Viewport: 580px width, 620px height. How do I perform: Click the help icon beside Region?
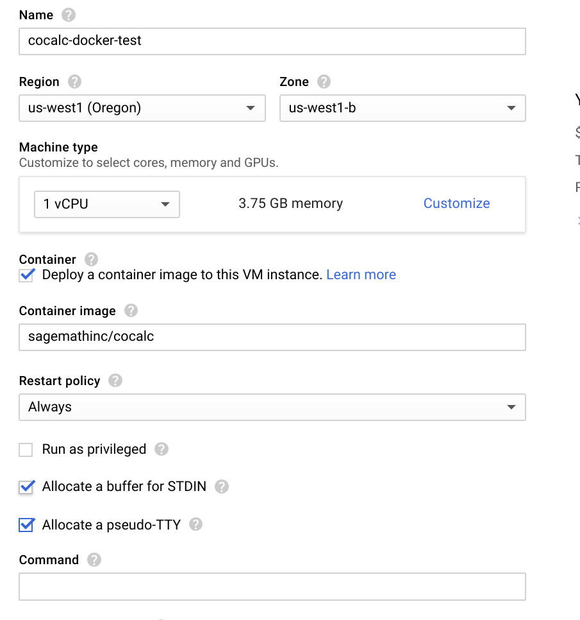point(75,82)
